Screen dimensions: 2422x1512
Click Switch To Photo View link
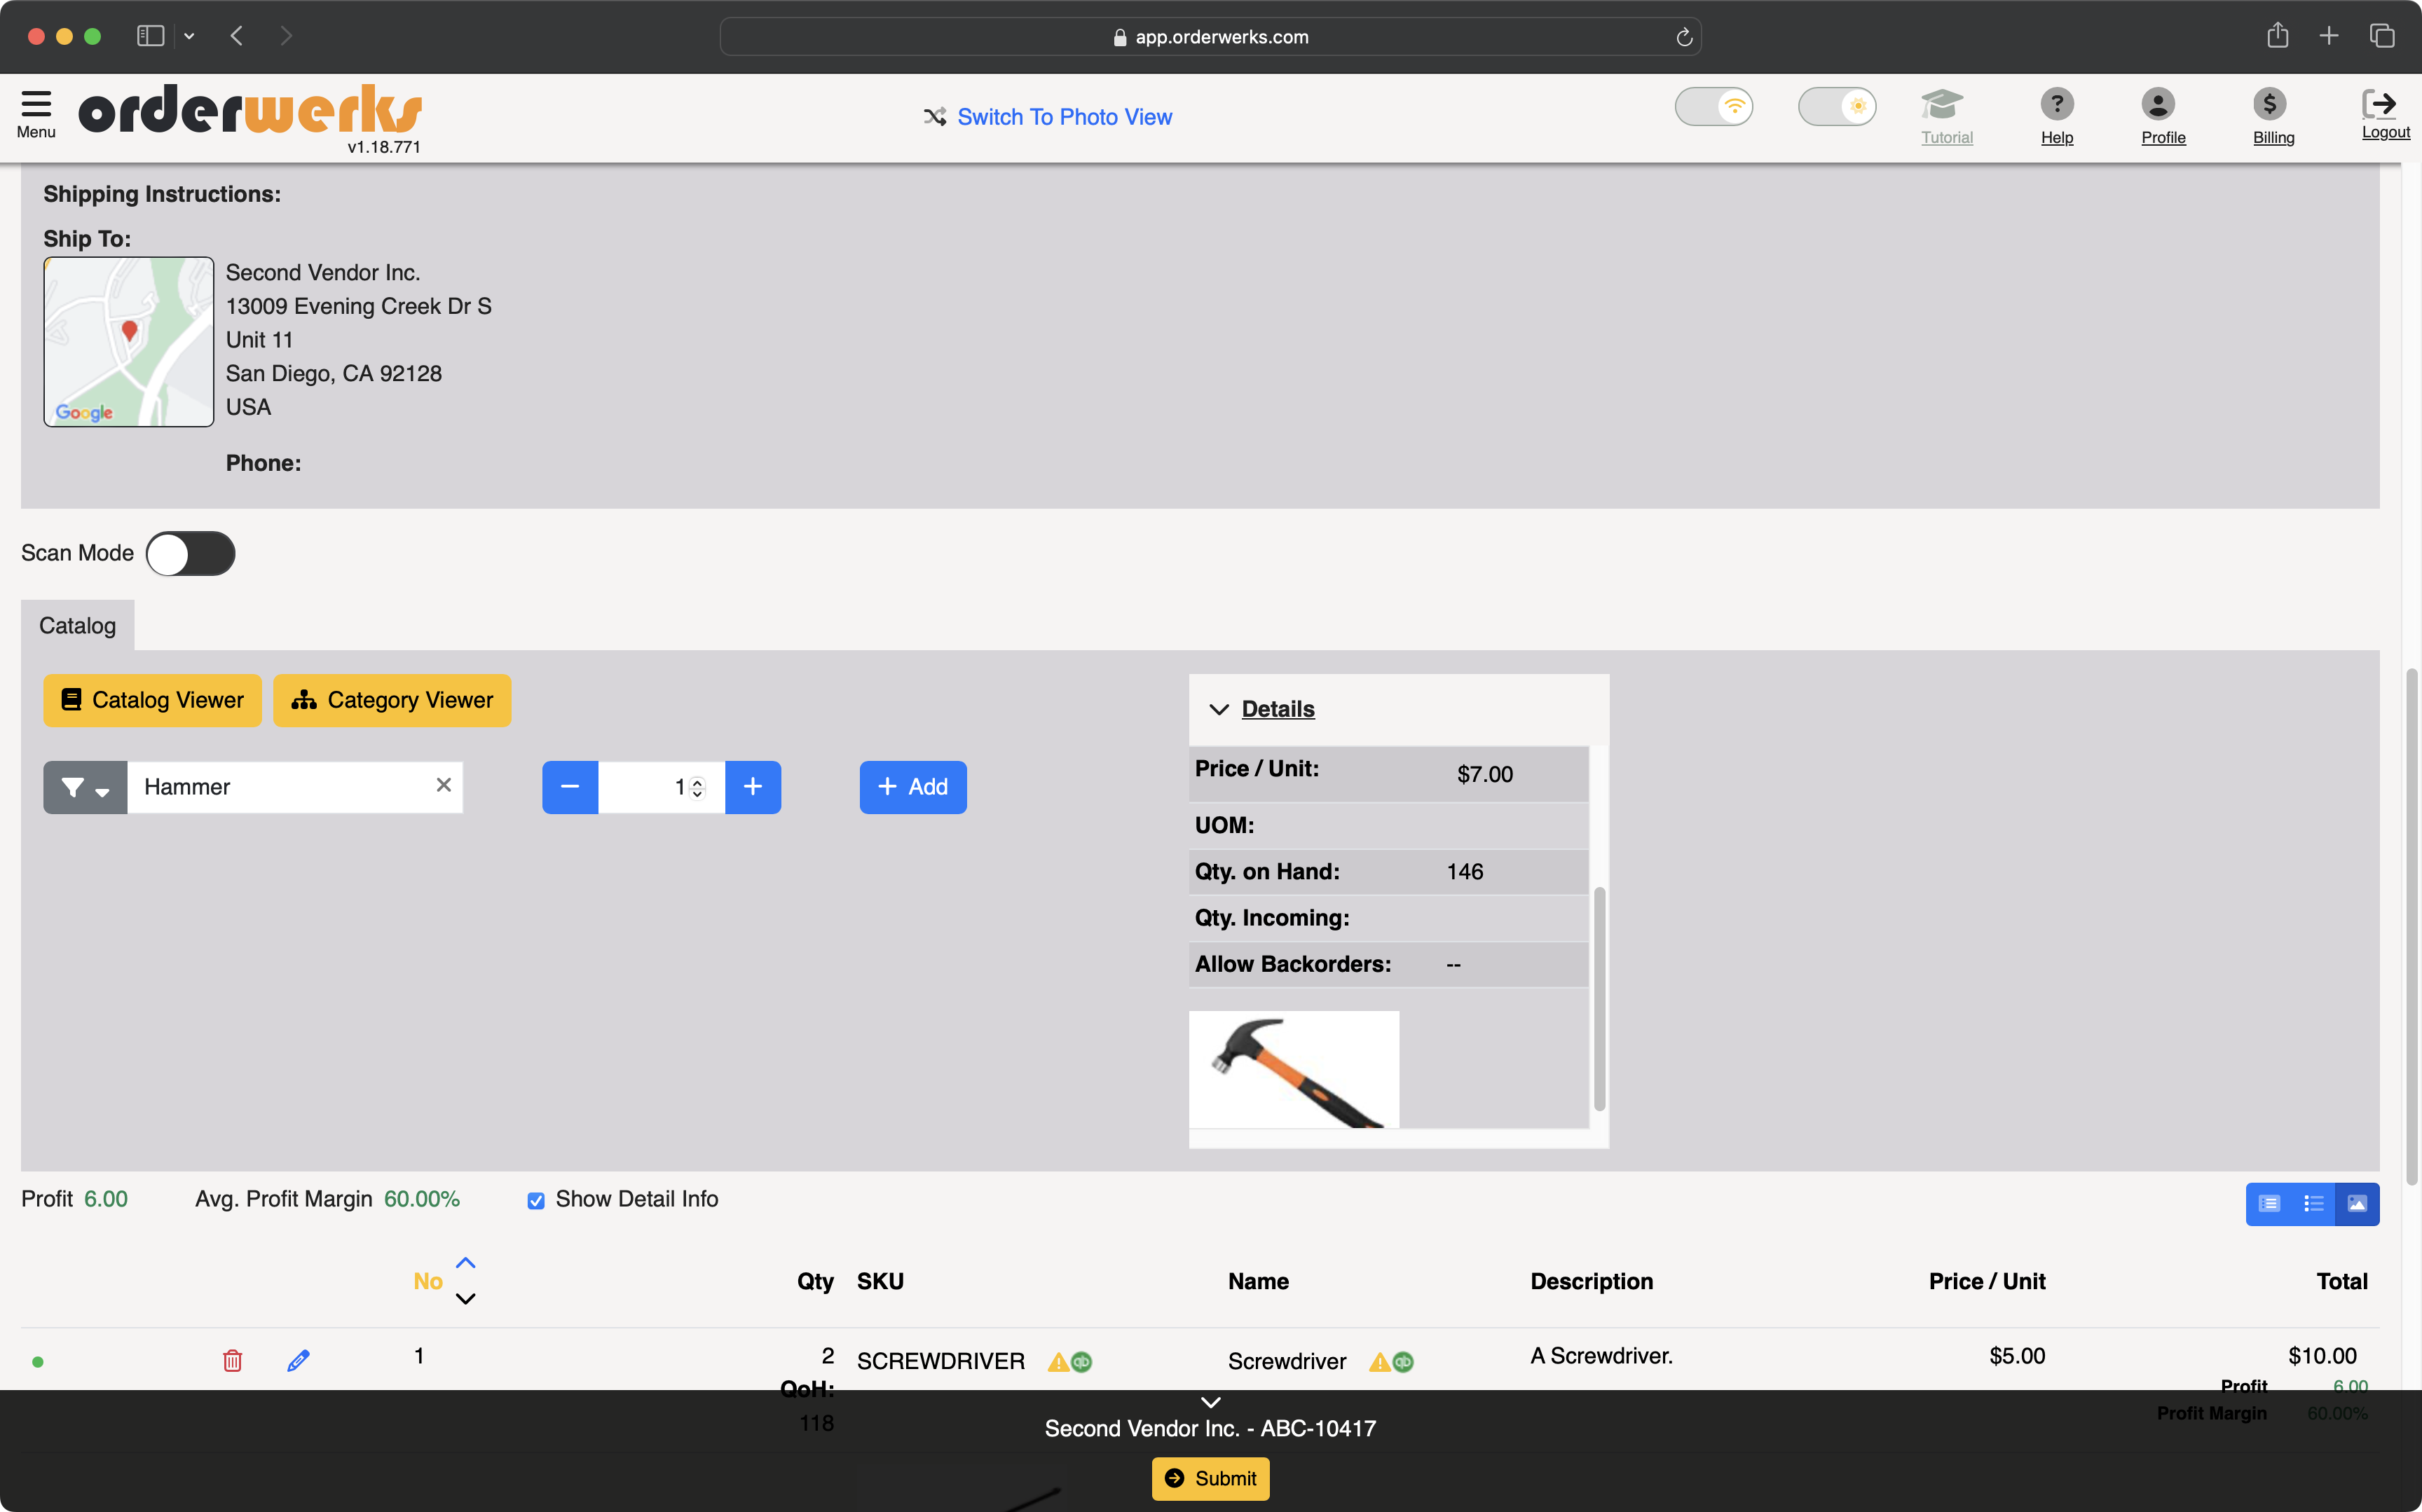click(x=1064, y=117)
